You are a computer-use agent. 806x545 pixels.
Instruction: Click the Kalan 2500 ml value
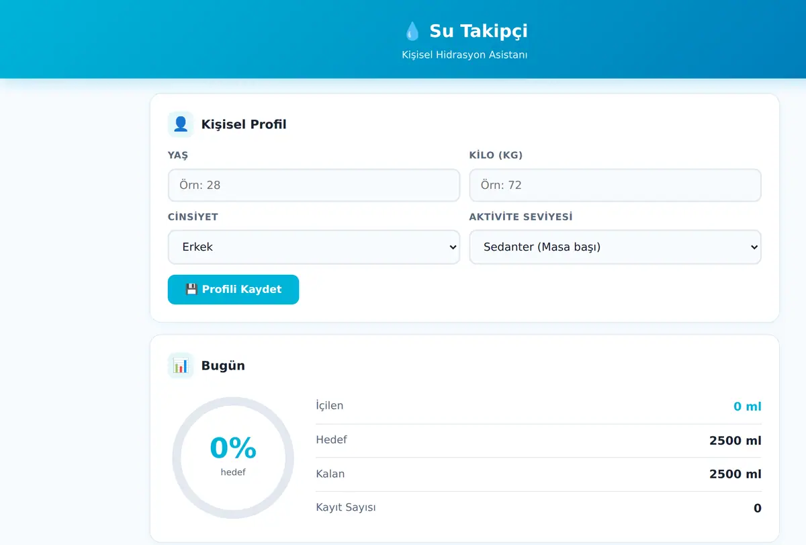(735, 474)
